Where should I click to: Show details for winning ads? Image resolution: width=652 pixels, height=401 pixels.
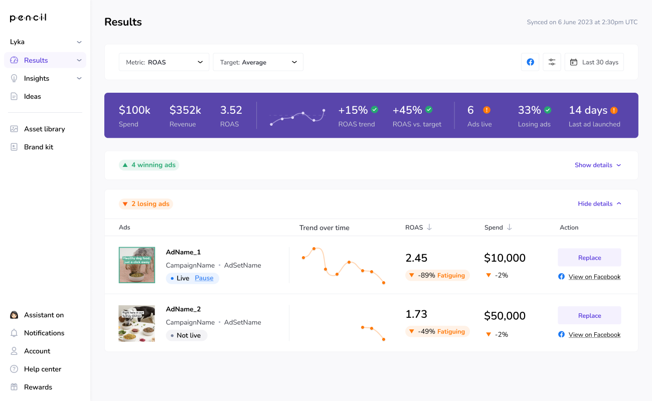pos(598,165)
